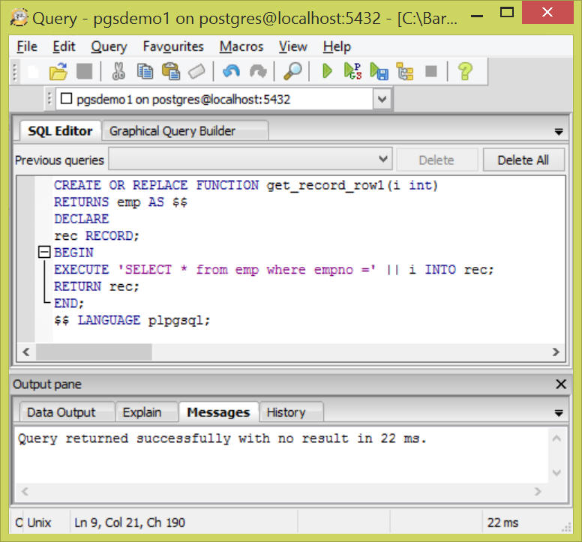
Task: Open the Explain query icon
Action: tap(405, 71)
